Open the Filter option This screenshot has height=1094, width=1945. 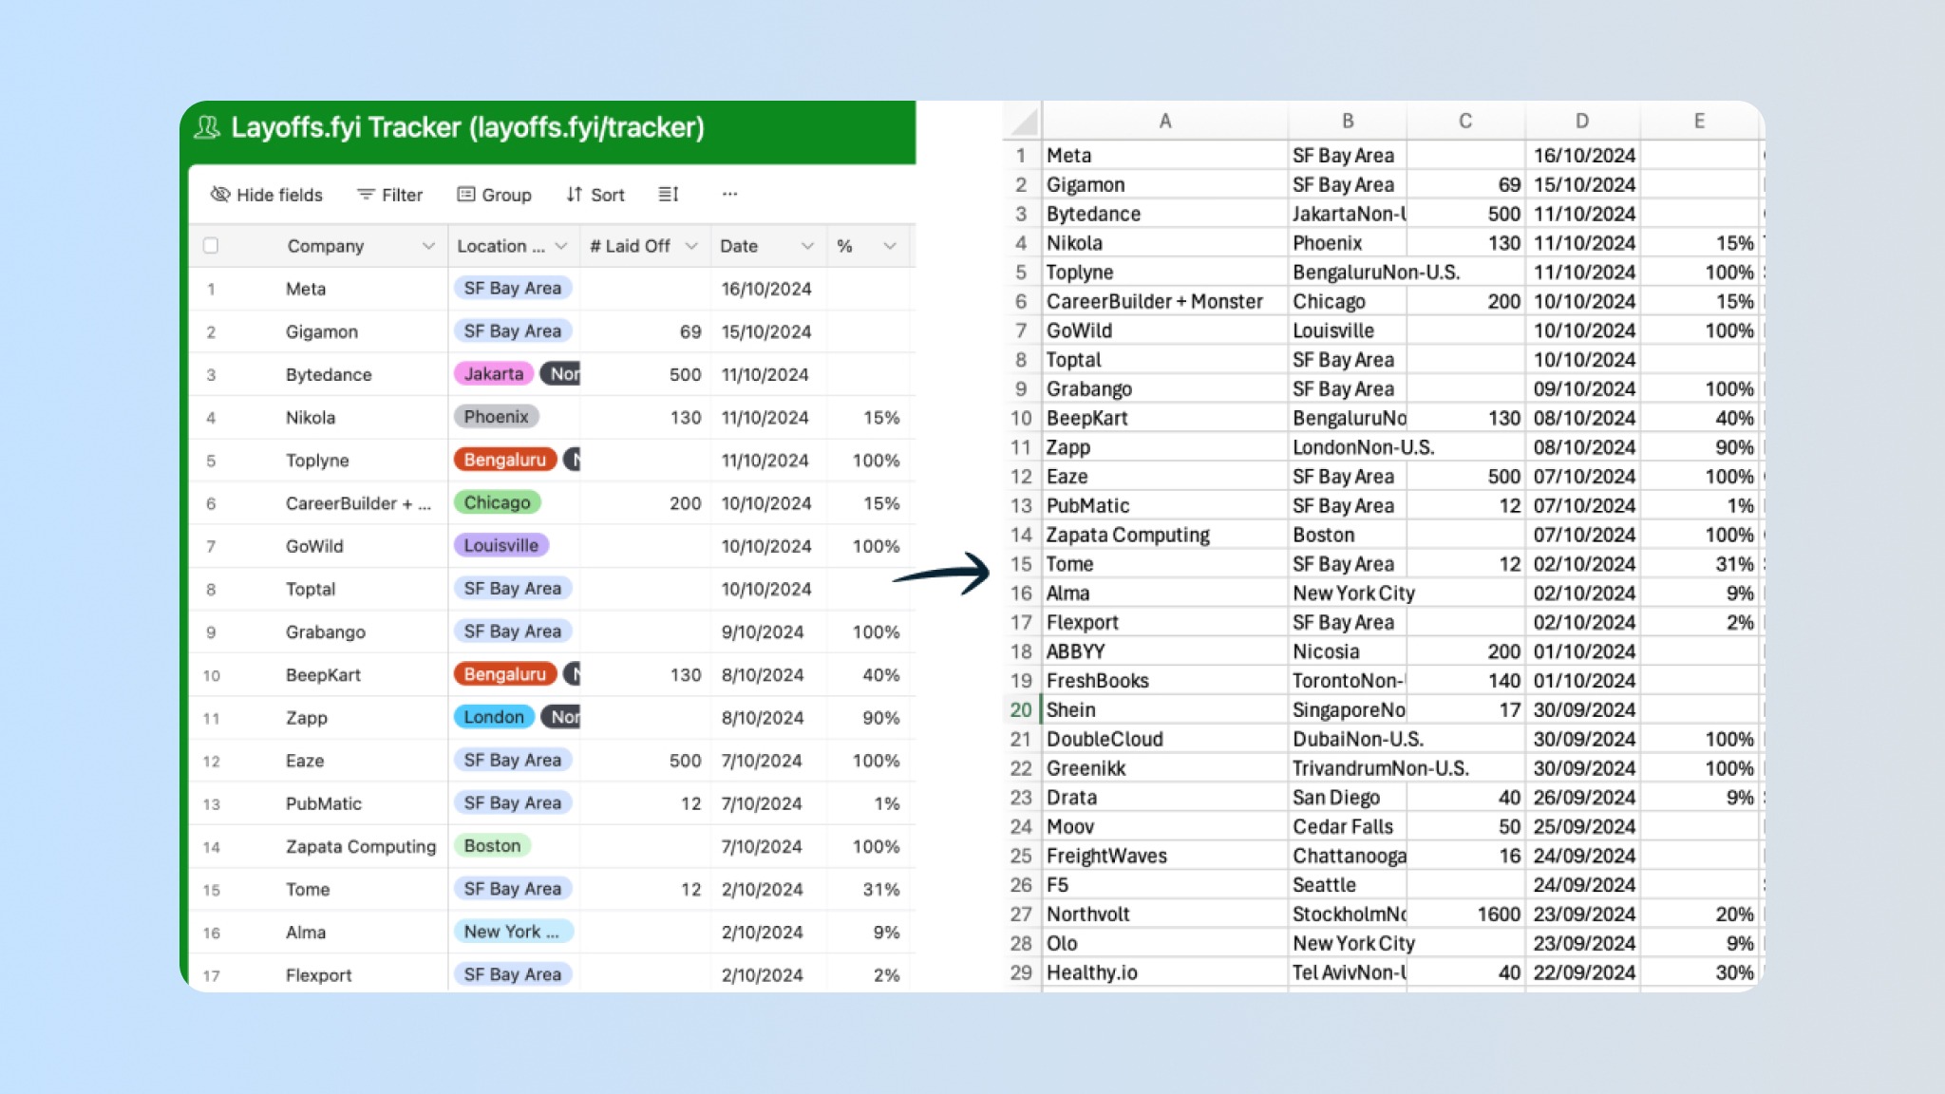point(389,195)
